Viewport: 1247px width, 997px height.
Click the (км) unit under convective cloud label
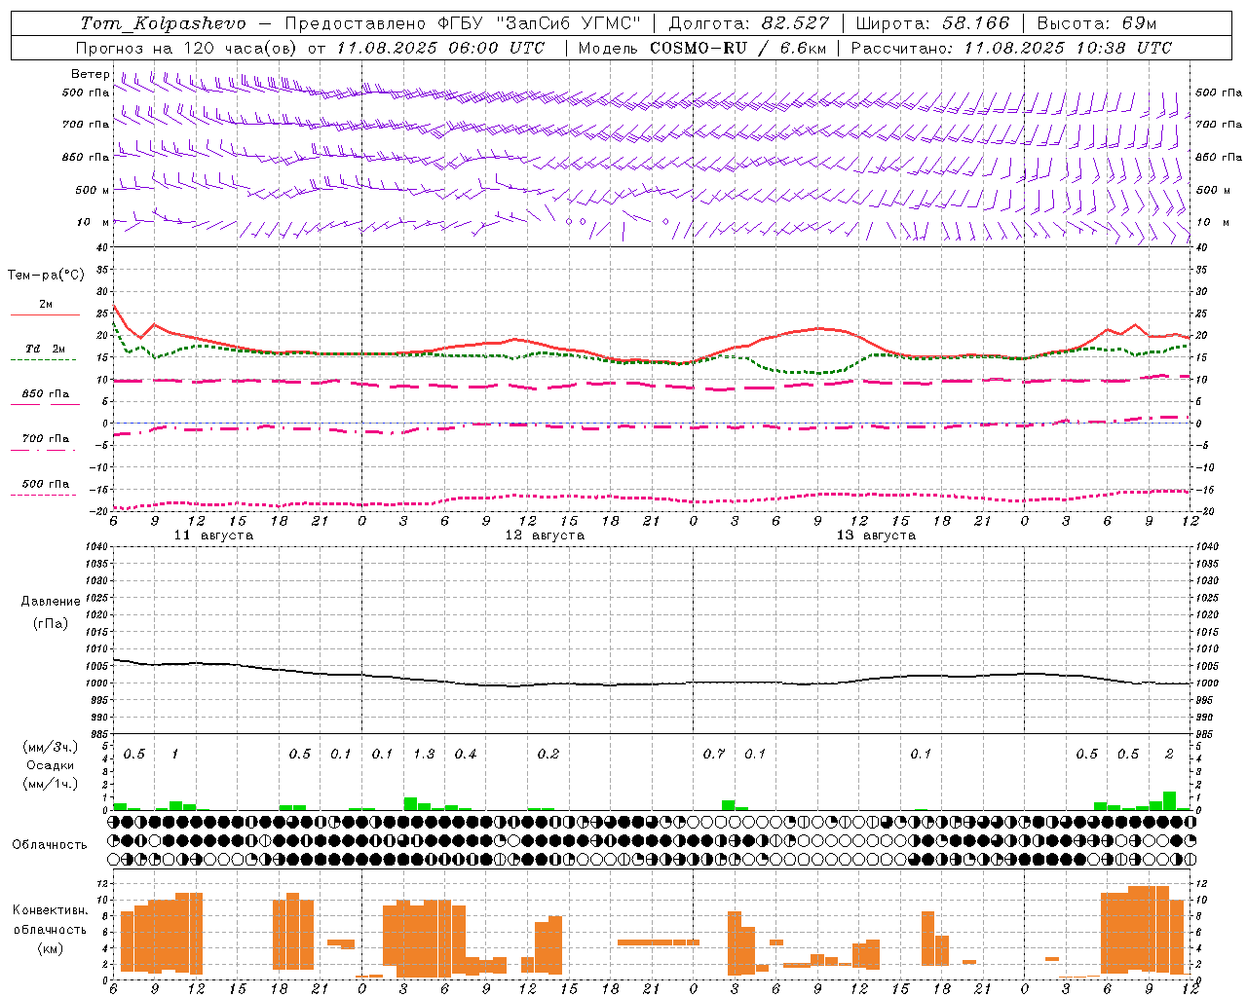point(51,949)
